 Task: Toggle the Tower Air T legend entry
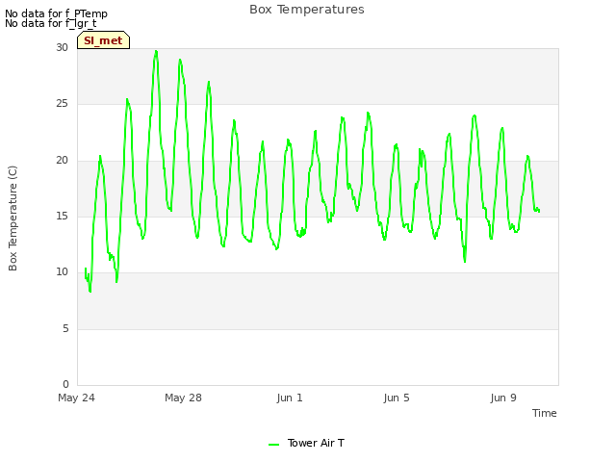click(x=306, y=443)
